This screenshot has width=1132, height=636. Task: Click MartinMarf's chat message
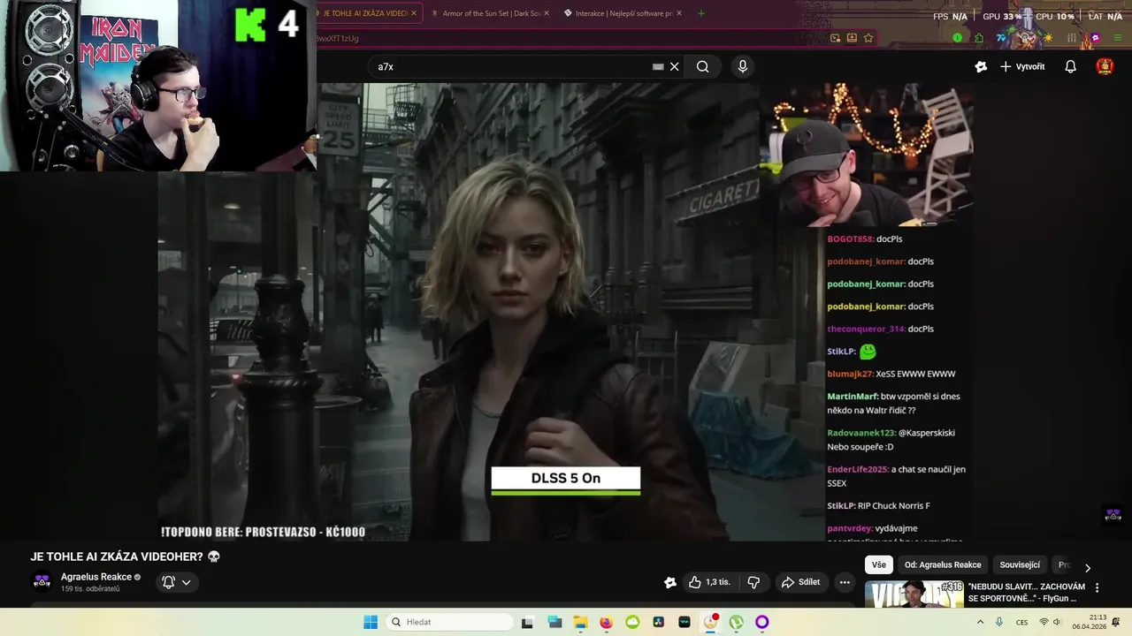tap(893, 404)
